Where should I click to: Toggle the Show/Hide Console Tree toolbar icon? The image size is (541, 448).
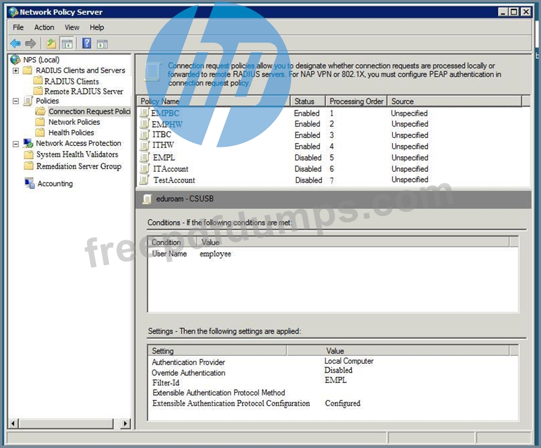coord(67,44)
